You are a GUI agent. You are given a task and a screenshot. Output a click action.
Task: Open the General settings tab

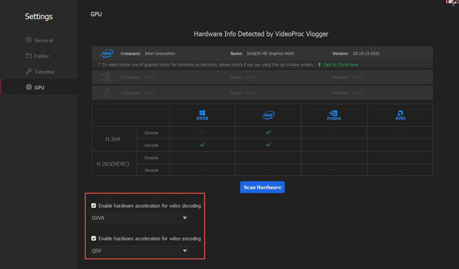coord(43,40)
